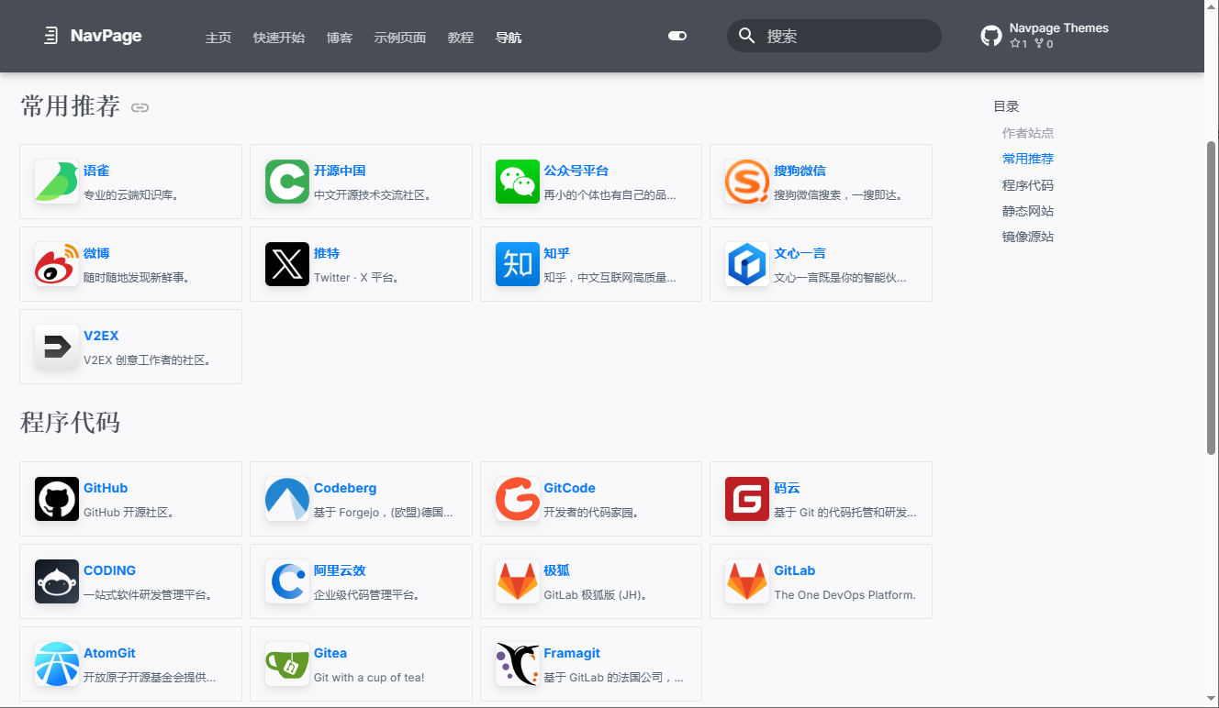The width and height of the screenshot is (1219, 708).
Task: Open the 码云 red G icon
Action: point(747,499)
